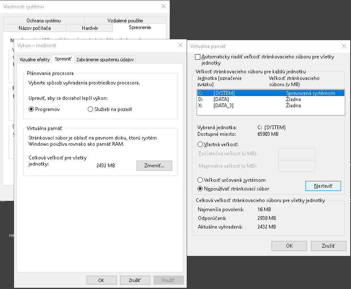Close the Výkon – možnosti window
The width and height of the screenshot is (351, 289).
(x=180, y=45)
